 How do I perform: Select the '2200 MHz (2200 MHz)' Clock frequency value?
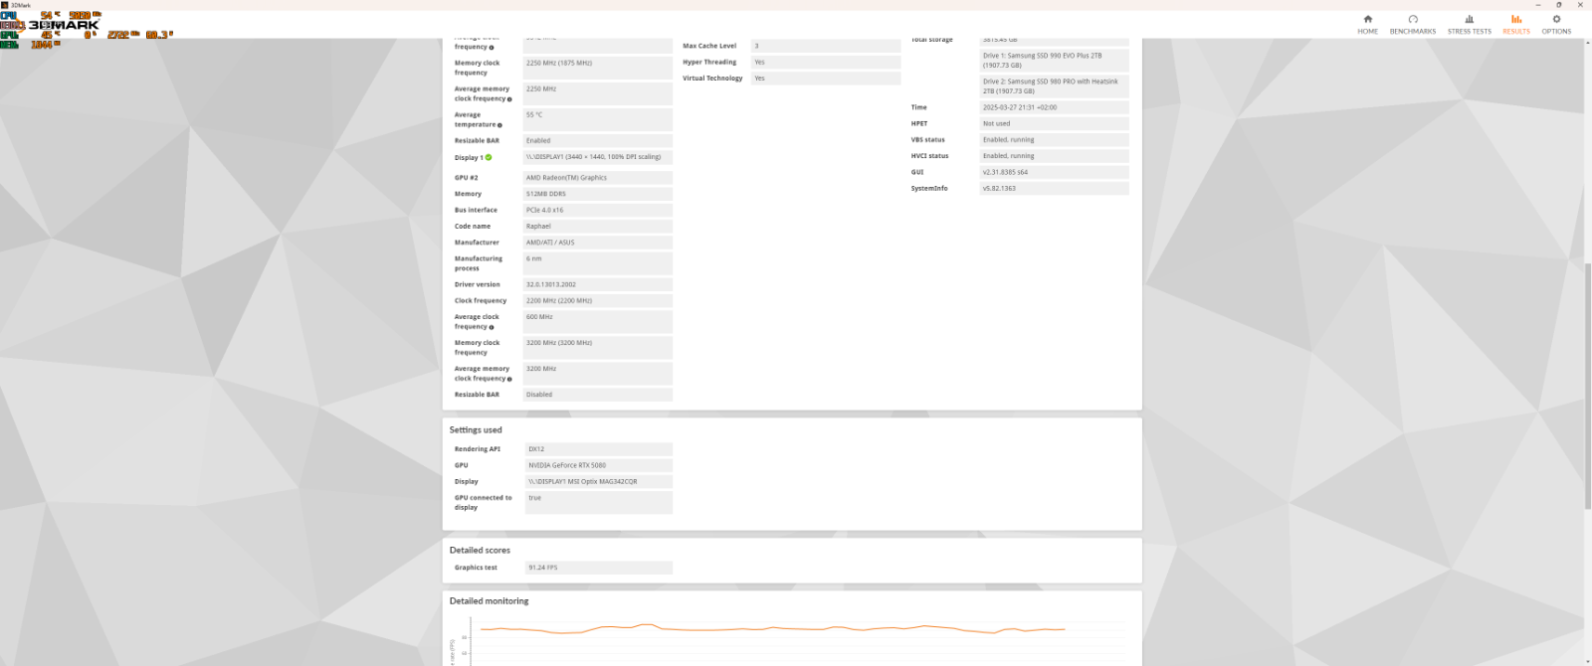(597, 300)
